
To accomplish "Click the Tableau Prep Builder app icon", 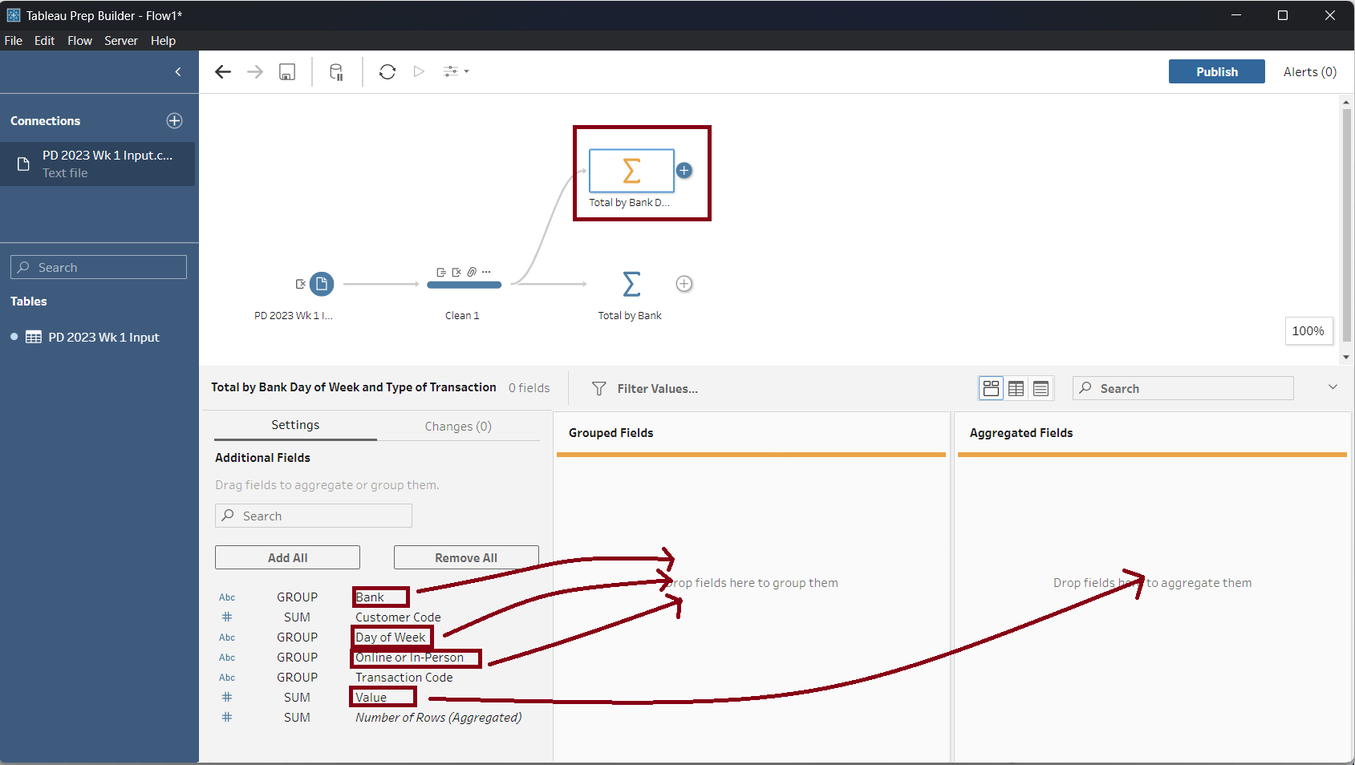I will [x=14, y=15].
